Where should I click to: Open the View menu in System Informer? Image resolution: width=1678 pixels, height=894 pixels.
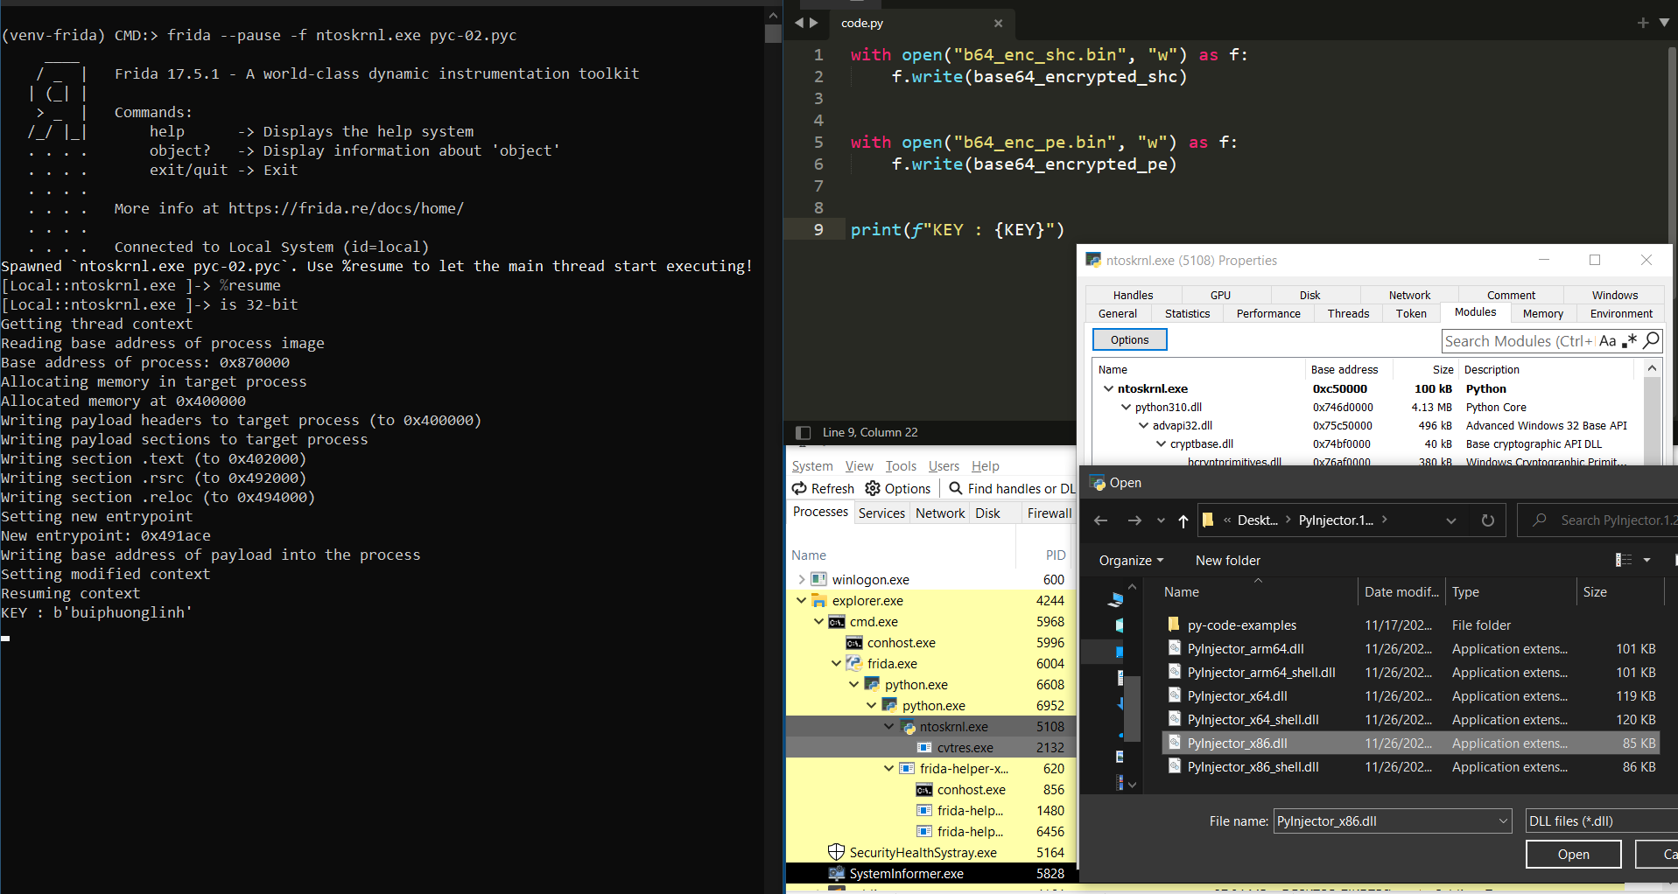coord(859,466)
